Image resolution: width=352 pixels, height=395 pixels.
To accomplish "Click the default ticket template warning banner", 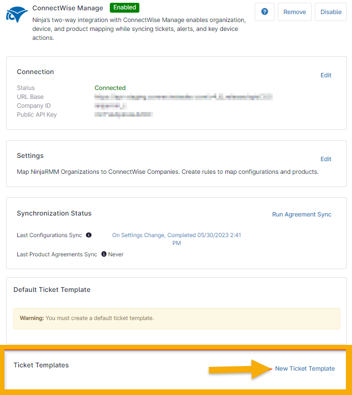I will tap(176, 318).
